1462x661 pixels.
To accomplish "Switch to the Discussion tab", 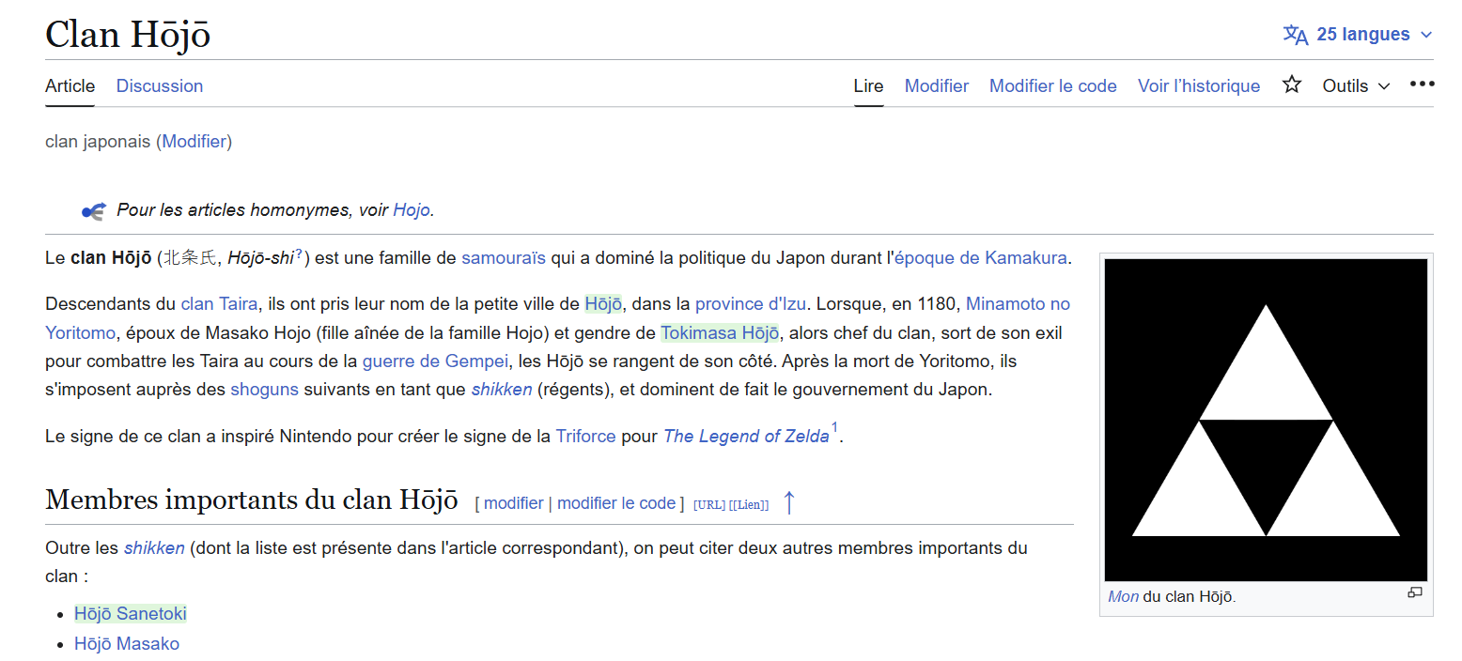I will 160,85.
